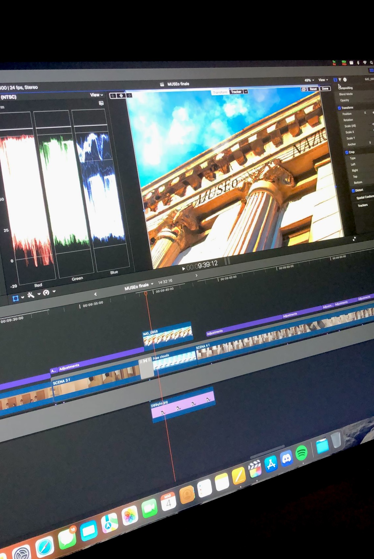Open the viewer View dropdown
374x559 pixels.
323,80
